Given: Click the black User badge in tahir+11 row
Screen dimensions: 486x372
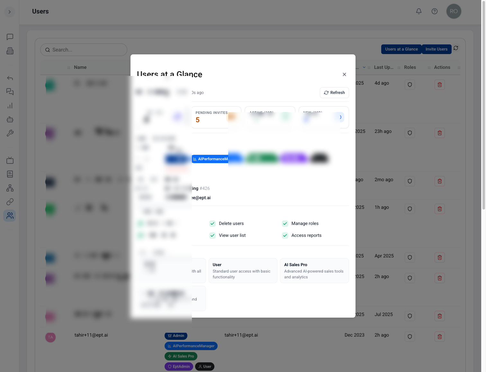Looking at the screenshot, I should pos(205,367).
